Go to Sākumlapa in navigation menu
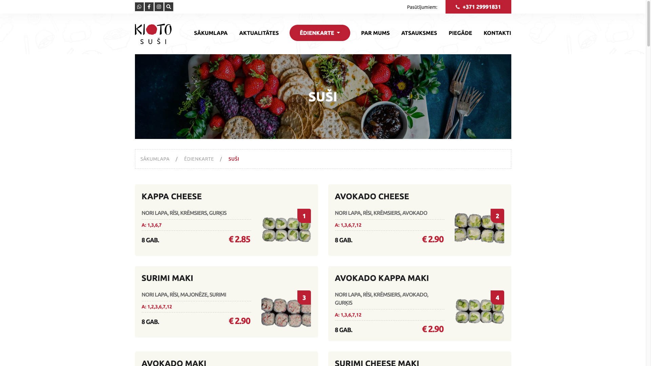Image resolution: width=651 pixels, height=366 pixels. (211, 33)
